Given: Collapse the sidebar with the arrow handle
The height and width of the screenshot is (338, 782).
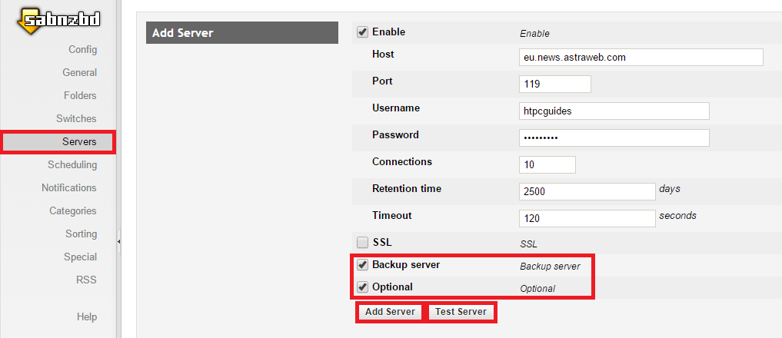Looking at the screenshot, I should 119,241.
